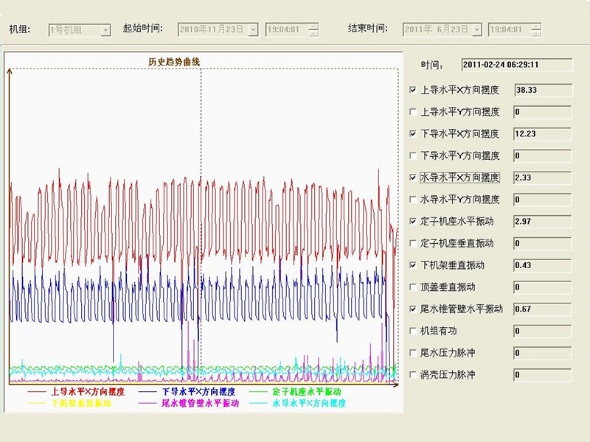
Task: Uncheck 下导水平X方向摆度 checkbox
Action: (x=413, y=134)
